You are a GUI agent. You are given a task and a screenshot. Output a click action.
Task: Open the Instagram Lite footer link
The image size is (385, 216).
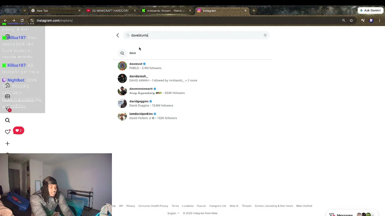(217, 206)
